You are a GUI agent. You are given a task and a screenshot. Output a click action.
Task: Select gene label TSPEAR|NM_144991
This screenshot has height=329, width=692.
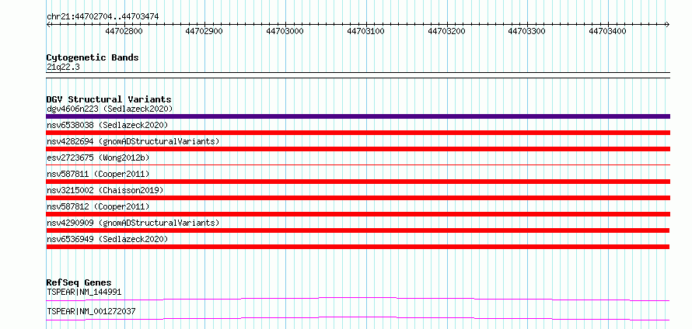click(84, 292)
